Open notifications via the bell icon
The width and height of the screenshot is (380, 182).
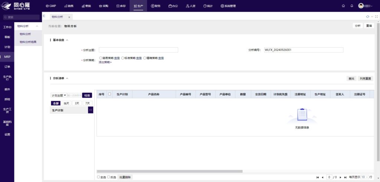point(352,6)
